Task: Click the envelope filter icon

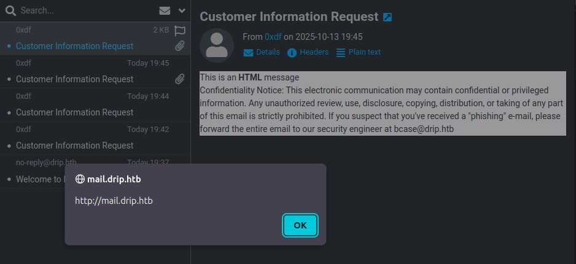Action: click(165, 10)
